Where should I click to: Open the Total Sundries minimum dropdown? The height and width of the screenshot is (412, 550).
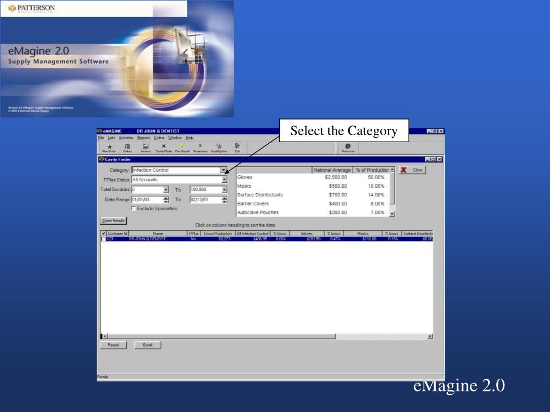coord(165,189)
